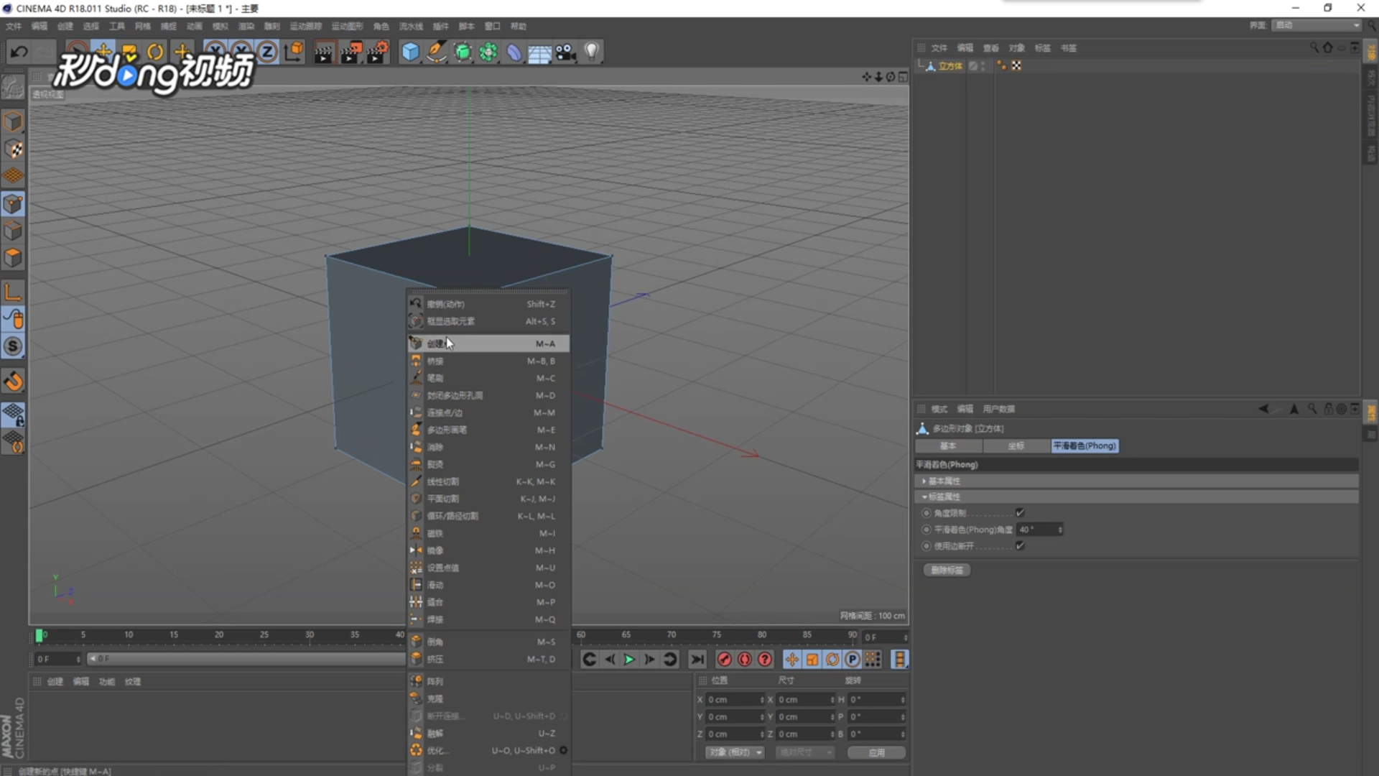The width and height of the screenshot is (1379, 776).
Task: Toggle animation dot beside 使用边断开
Action: pos(927,546)
